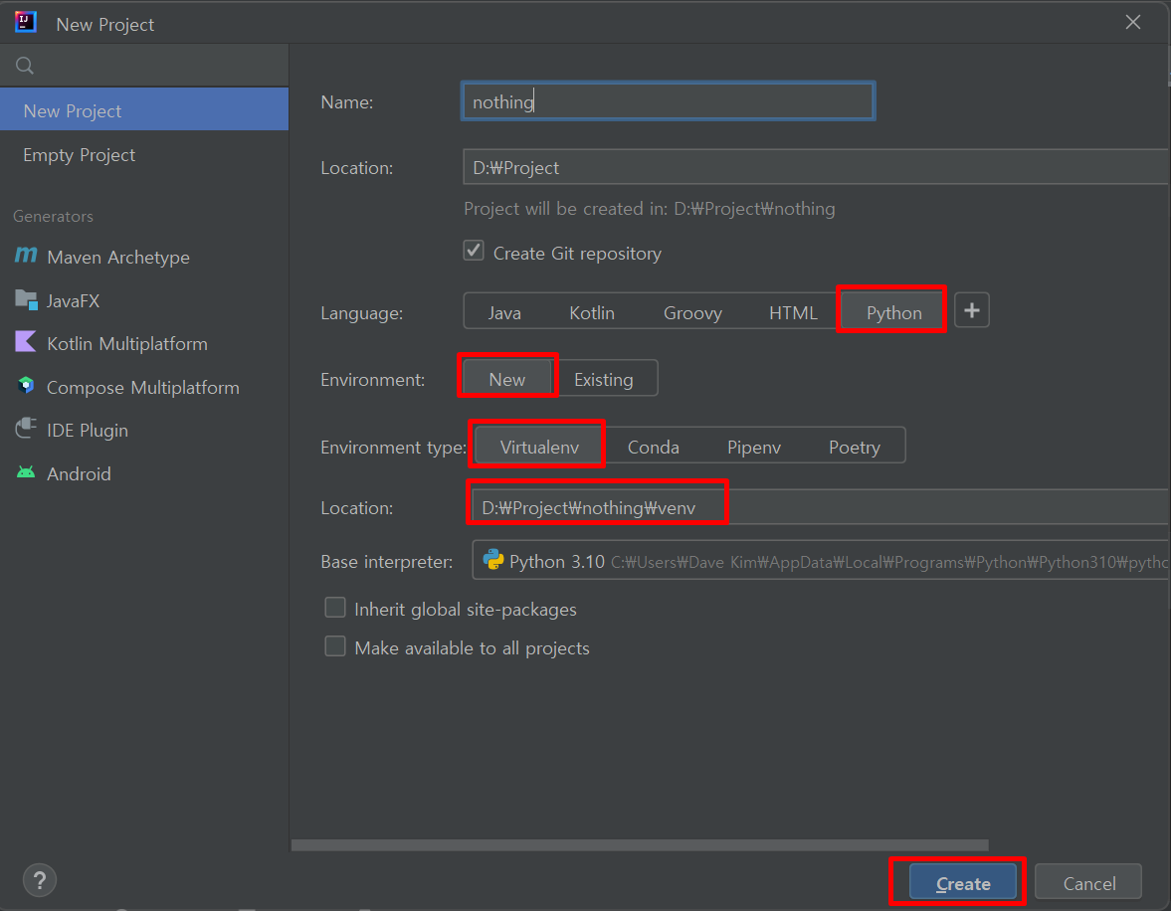The image size is (1171, 911).
Task: Select Virtualenv environment type
Action: [x=539, y=447]
